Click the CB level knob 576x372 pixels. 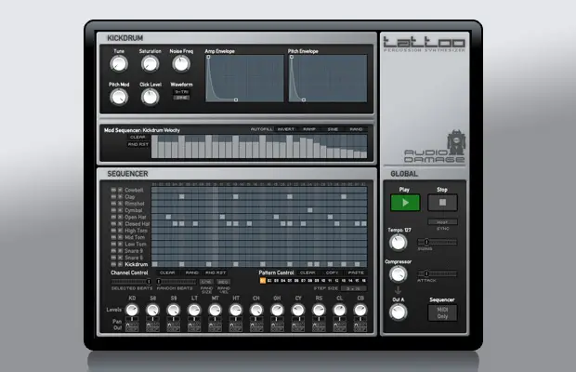(x=360, y=310)
